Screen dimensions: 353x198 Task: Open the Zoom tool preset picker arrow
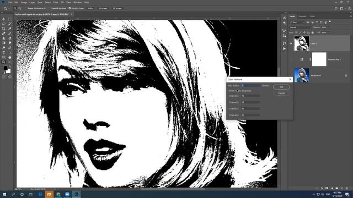9,8
